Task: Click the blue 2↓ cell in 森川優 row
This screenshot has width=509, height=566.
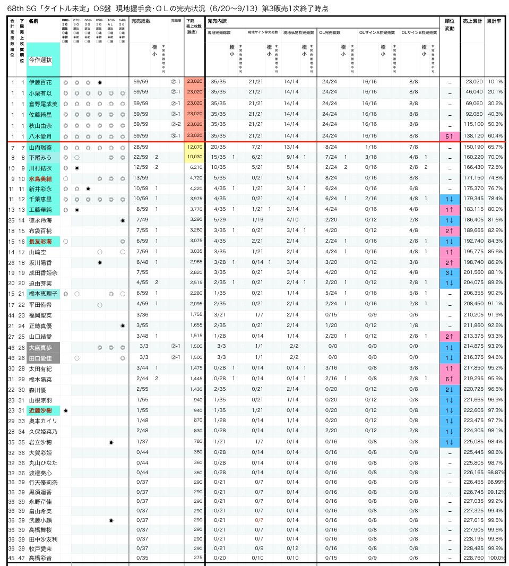Action: point(450,390)
